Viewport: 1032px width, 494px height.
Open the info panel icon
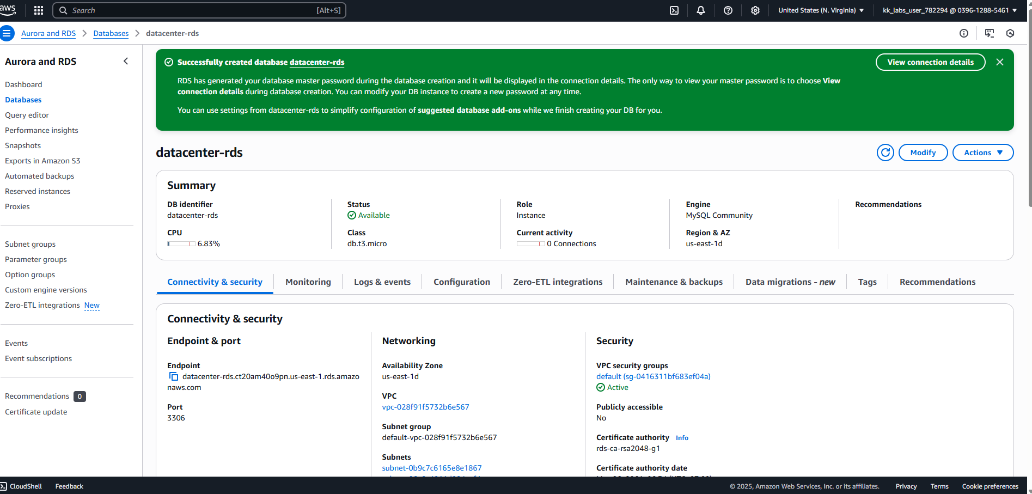[x=964, y=33]
